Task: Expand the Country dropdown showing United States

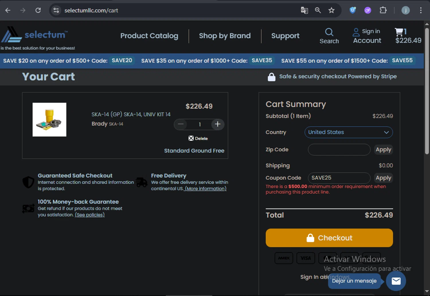Action: tap(349, 132)
